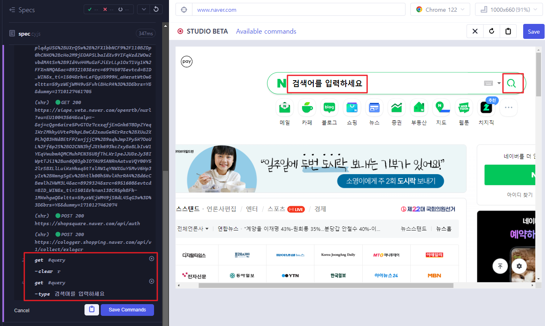The height and width of the screenshot is (326, 545).
Task: Open the 한국일보 press logo
Action: 338,276
